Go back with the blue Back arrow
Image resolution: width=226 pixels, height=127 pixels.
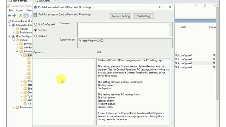10,16
